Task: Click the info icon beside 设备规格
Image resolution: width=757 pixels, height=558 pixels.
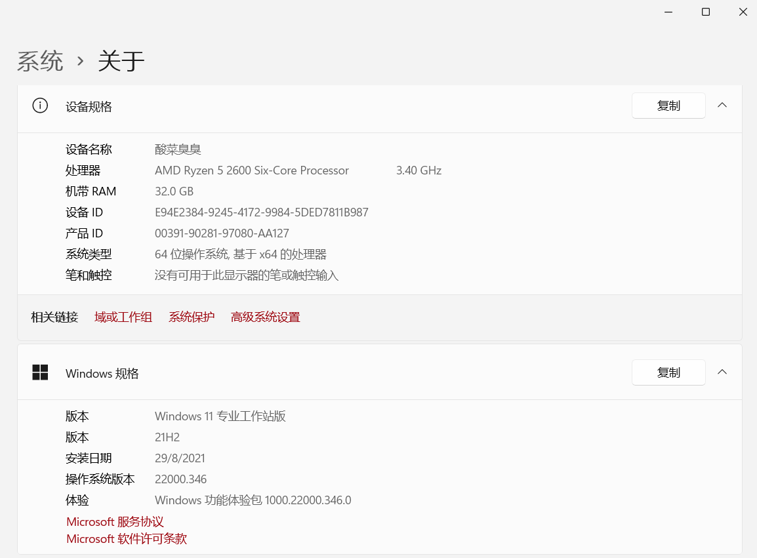Action: click(40, 106)
